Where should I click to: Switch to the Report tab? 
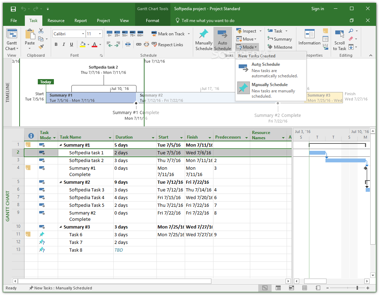pyautogui.click(x=80, y=21)
